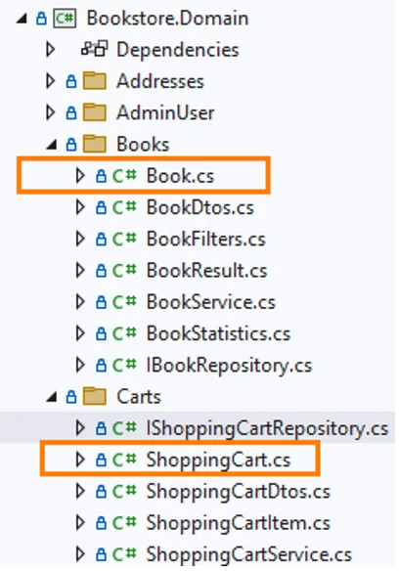Click the Carts folder icon
399x571 pixels.
(95, 396)
